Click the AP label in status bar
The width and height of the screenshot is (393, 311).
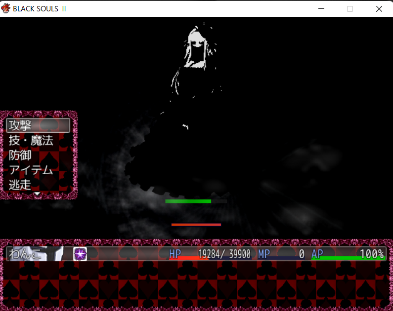(x=317, y=254)
